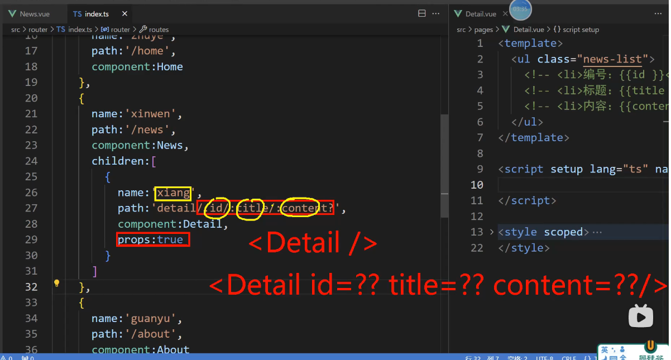Click the commented 编号 li line
The image size is (671, 360).
(x=596, y=74)
